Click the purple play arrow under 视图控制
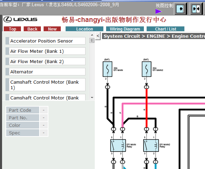This screenshot has height=169, width=205. tap(159, 11)
